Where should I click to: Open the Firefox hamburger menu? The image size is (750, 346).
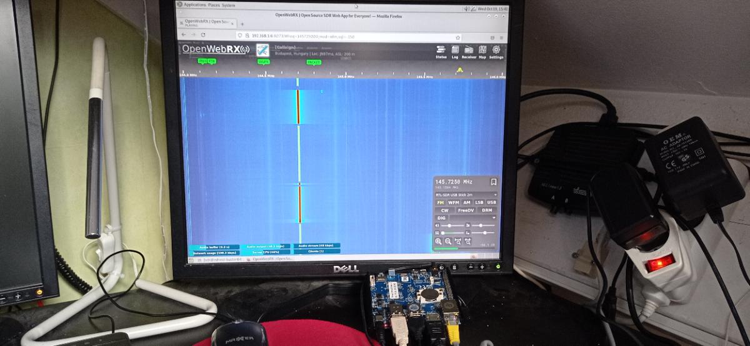(x=501, y=37)
